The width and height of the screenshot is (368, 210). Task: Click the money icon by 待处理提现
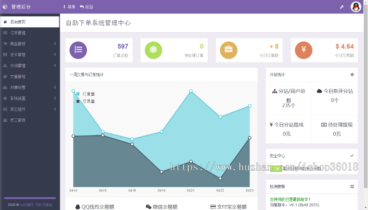324,124
